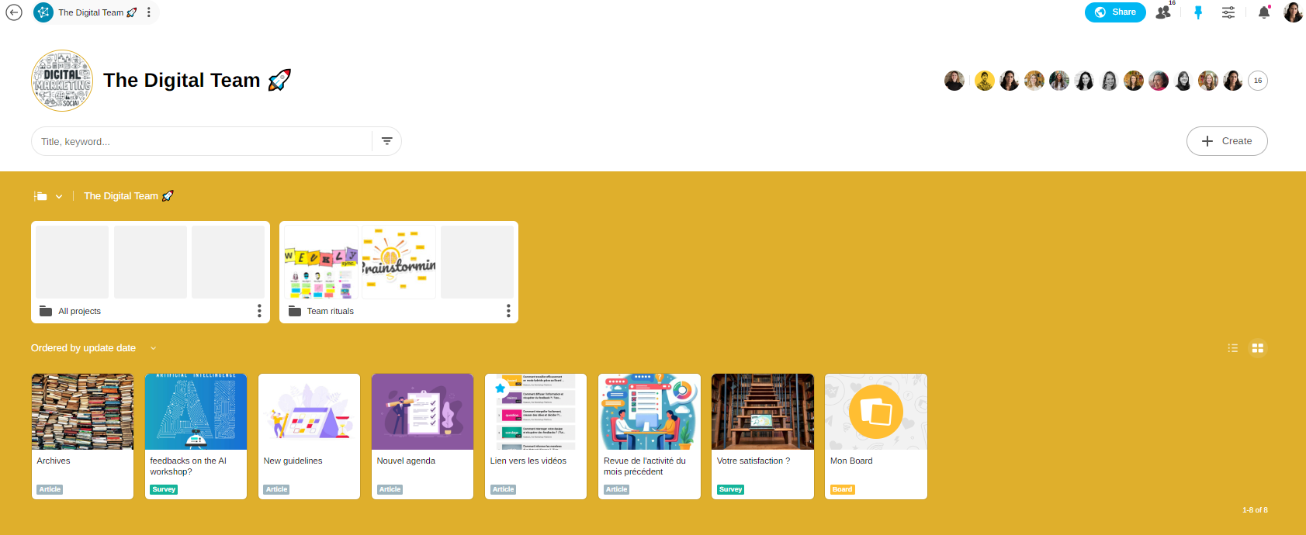
Task: Switch to grid view
Action: click(x=1258, y=348)
